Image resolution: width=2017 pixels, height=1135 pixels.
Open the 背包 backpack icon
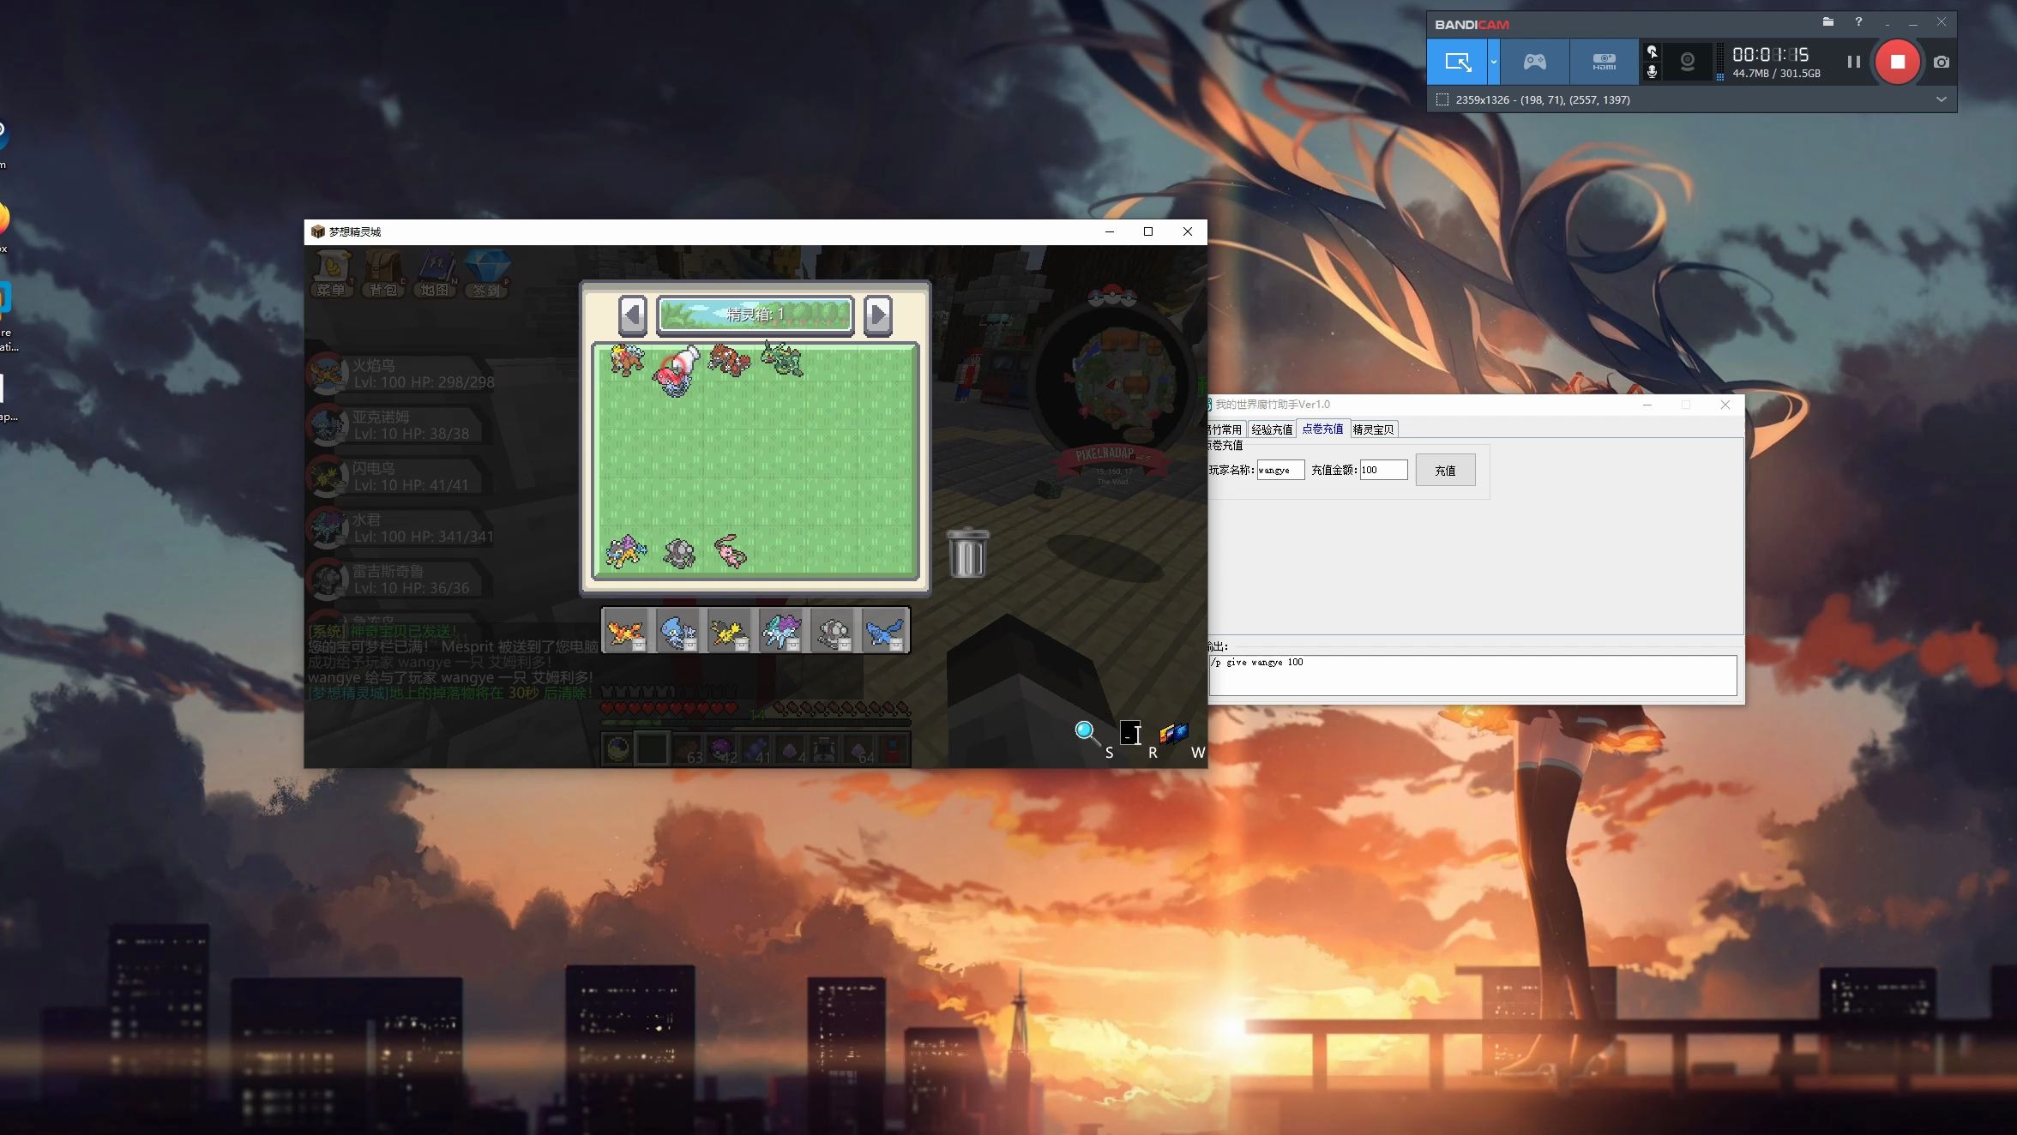pyautogui.click(x=383, y=273)
